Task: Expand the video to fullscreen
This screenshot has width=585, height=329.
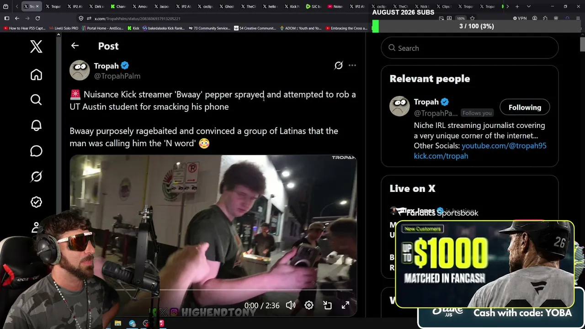Action: [346, 305]
